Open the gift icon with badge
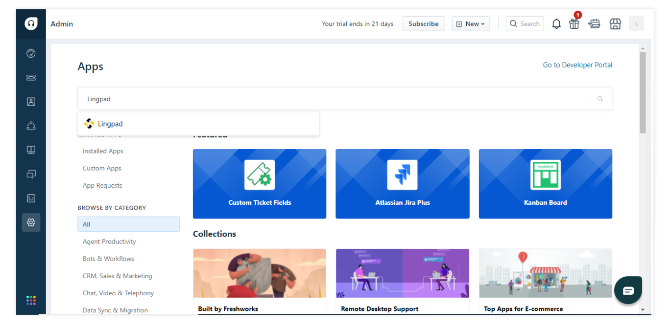Viewport: 670px width, 327px height. pyautogui.click(x=574, y=23)
